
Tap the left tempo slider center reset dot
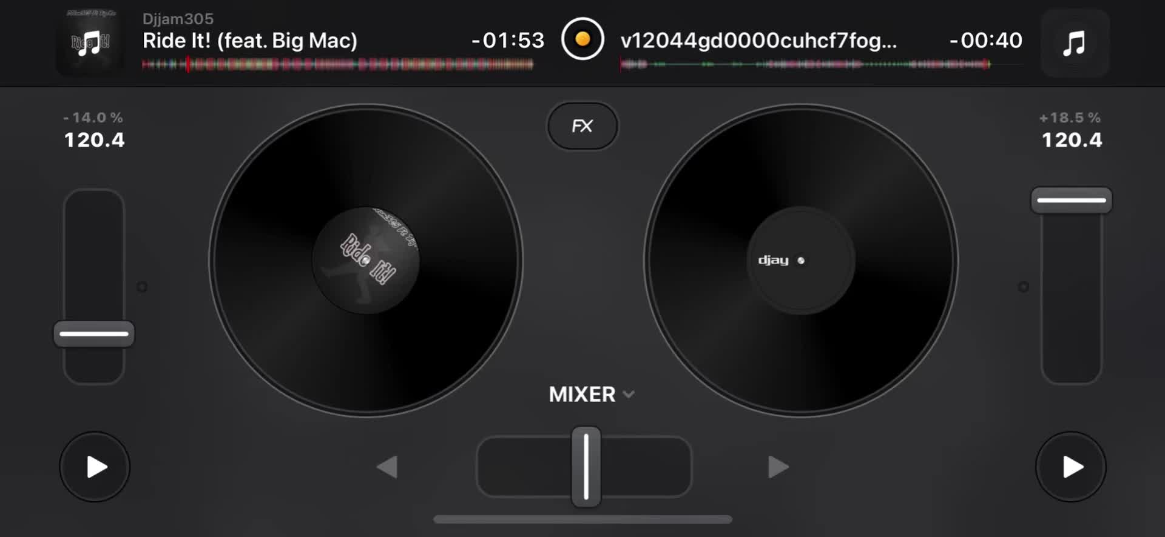[x=142, y=287]
